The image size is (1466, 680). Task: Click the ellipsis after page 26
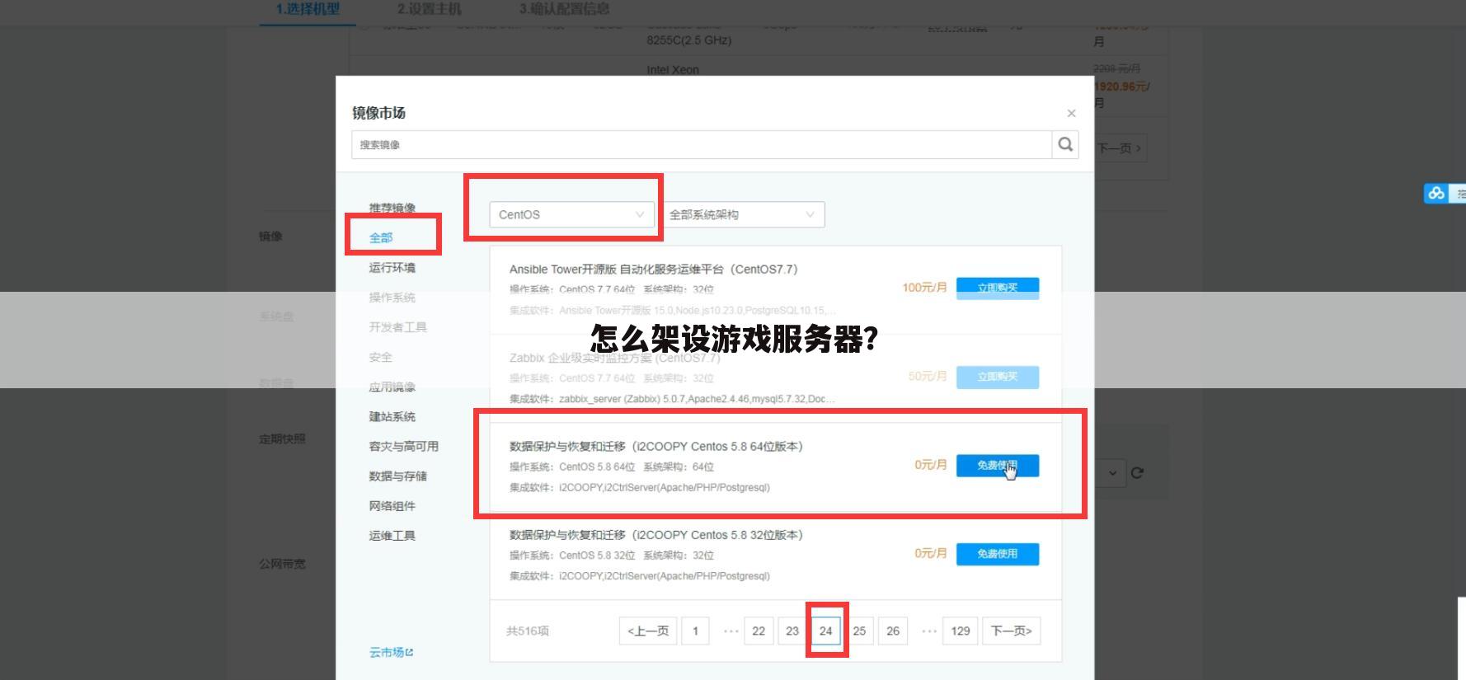[x=929, y=631]
